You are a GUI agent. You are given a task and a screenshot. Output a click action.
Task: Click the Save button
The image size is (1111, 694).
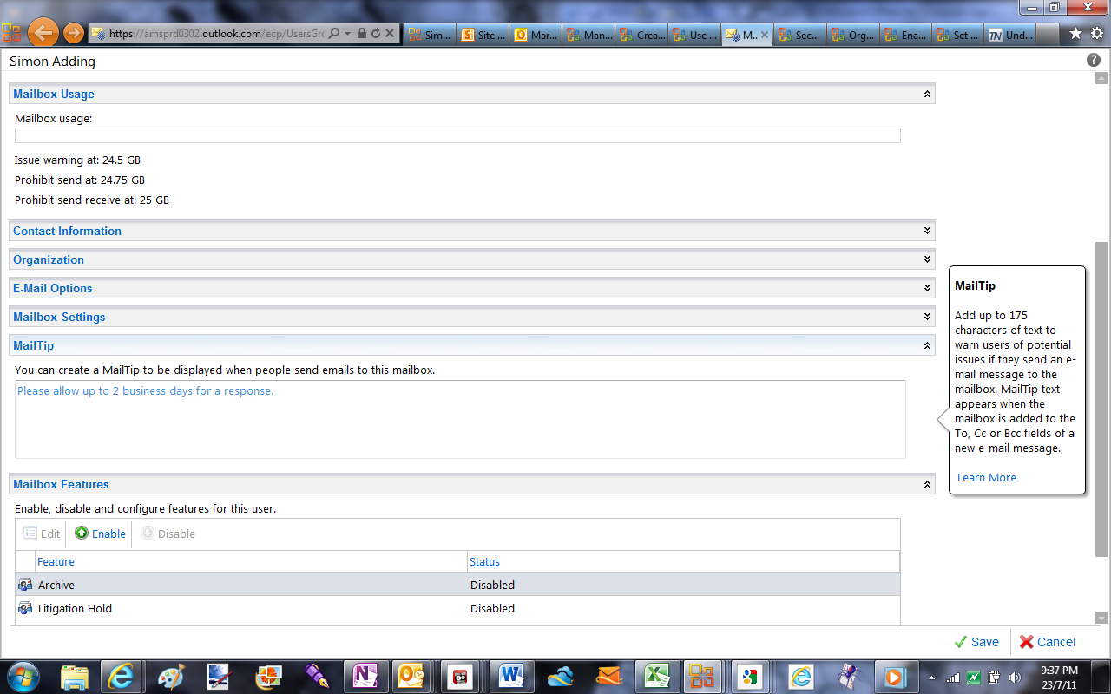point(976,642)
